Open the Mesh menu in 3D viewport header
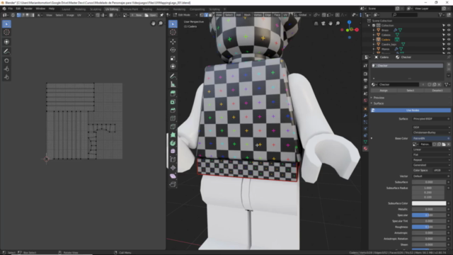 (x=247, y=15)
